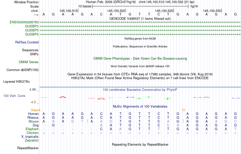Viewport: 241px width, 154px height.
Task: Select the X_tropicalis alignment row label
Action: click(x=30, y=137)
